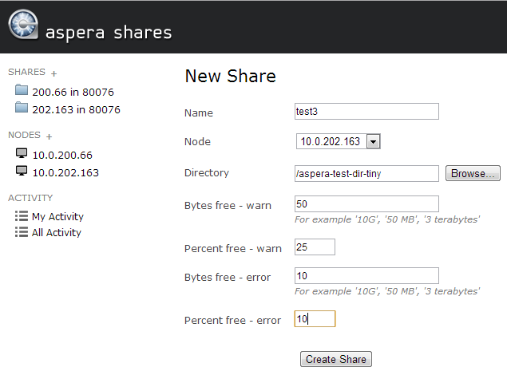The image size is (507, 375).
Task: Select node 10.0.200.66 in sidebar
Action: point(62,155)
